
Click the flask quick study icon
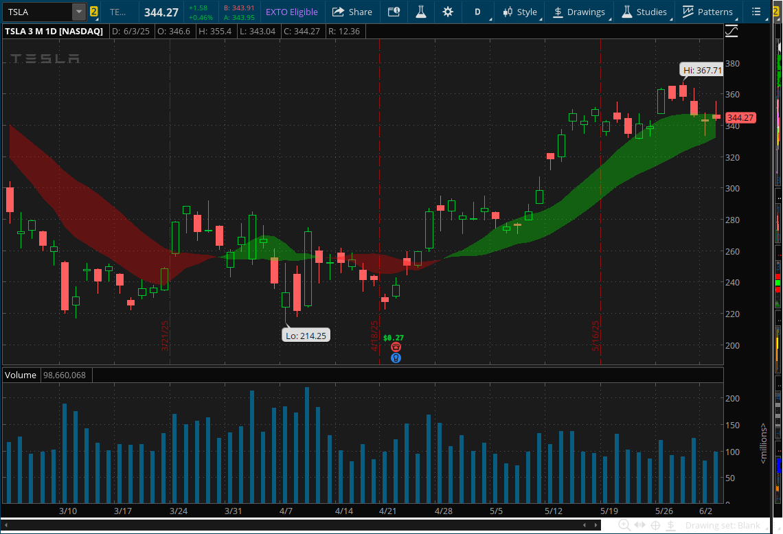(x=422, y=12)
